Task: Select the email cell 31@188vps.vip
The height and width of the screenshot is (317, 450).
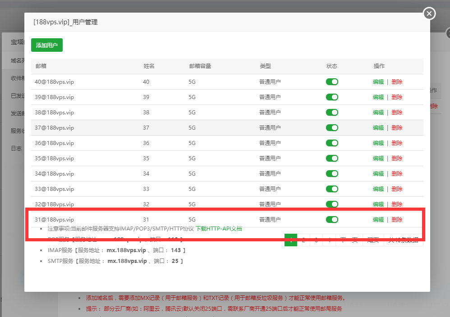Action: [54, 220]
